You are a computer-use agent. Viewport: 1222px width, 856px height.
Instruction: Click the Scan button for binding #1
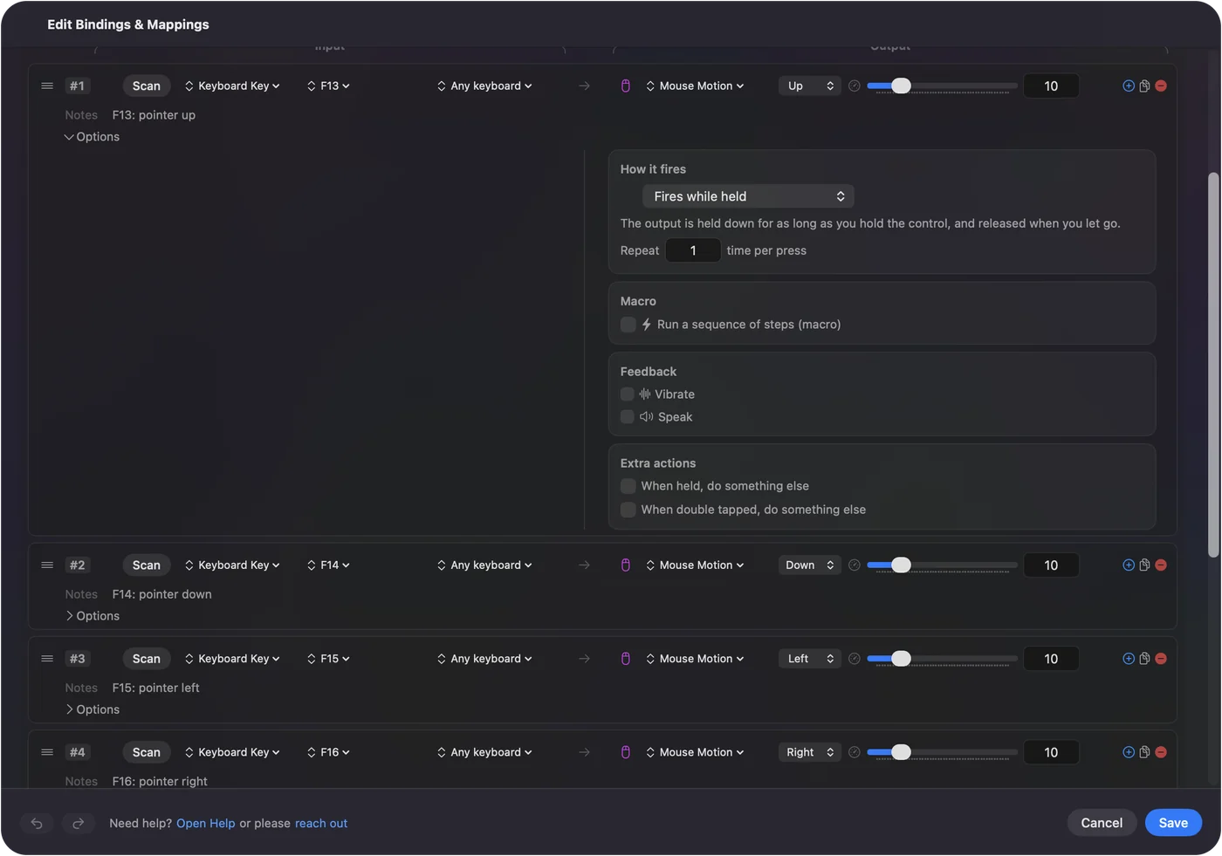(x=147, y=86)
